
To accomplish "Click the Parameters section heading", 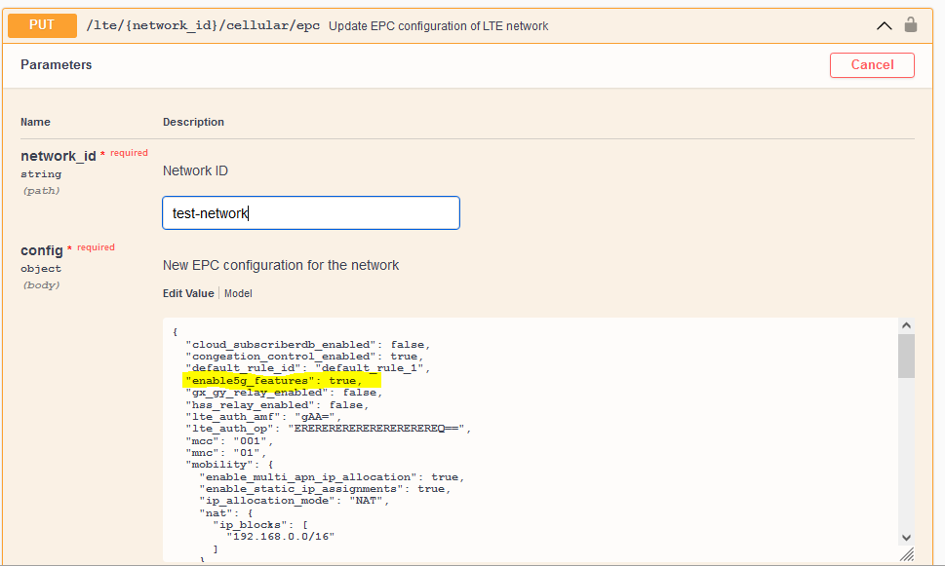I will click(57, 65).
